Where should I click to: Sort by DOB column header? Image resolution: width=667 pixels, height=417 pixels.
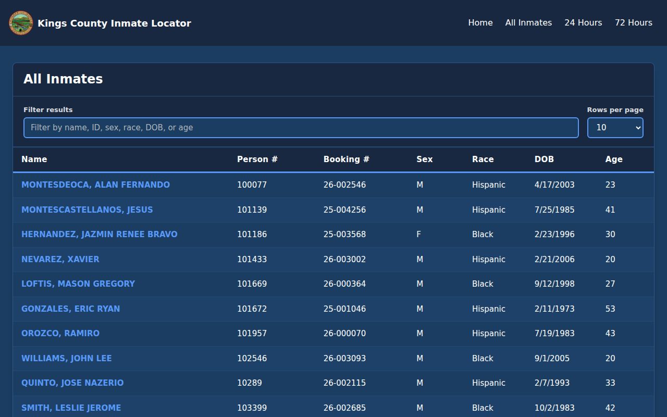pos(544,160)
